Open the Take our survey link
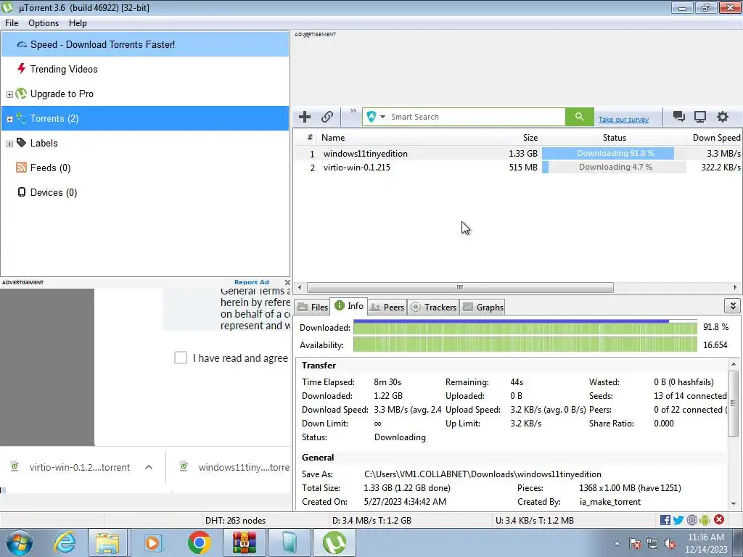This screenshot has height=557, width=743. coord(623,120)
